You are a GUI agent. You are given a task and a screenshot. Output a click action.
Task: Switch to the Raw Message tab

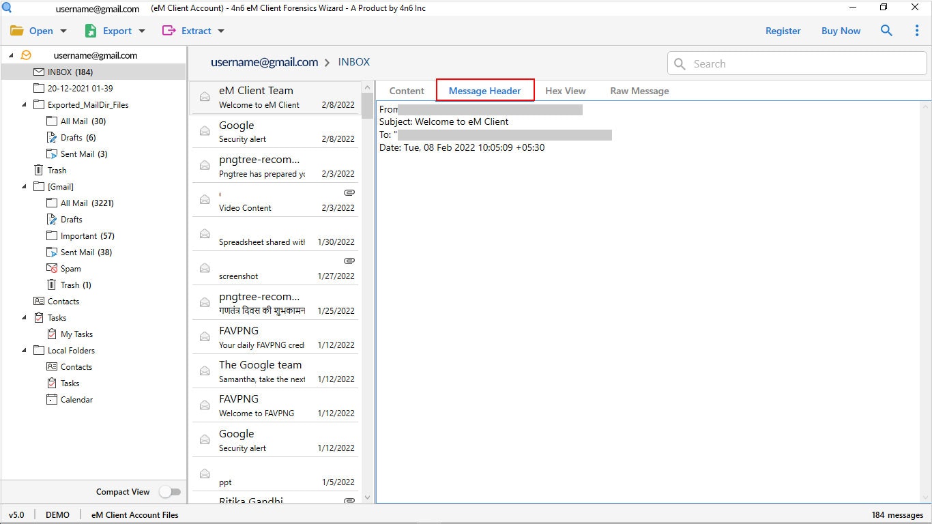click(x=639, y=91)
